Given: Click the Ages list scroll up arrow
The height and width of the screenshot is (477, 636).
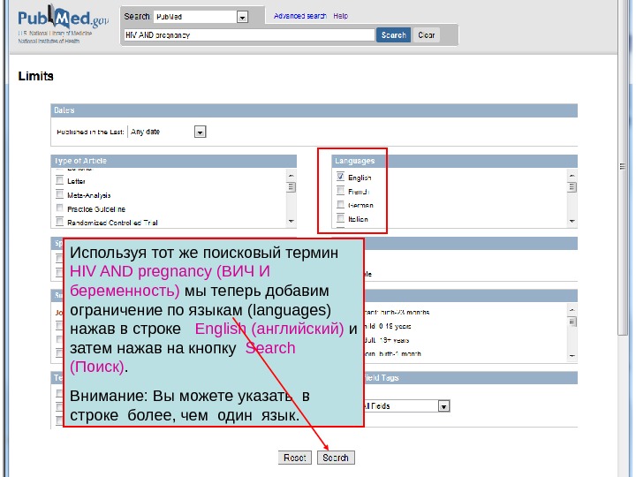Looking at the screenshot, I should point(572,310).
